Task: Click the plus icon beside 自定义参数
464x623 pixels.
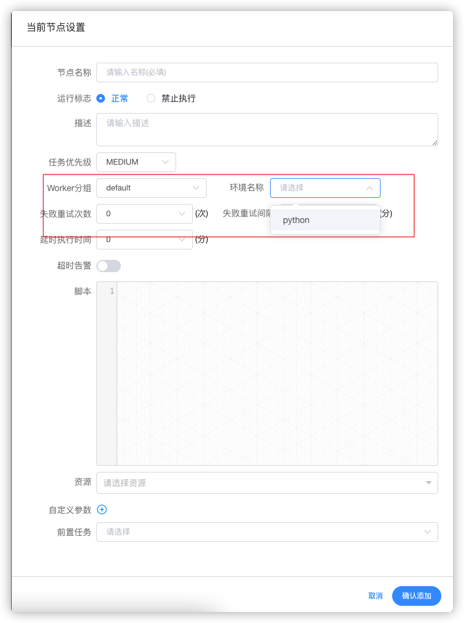Action: (102, 509)
